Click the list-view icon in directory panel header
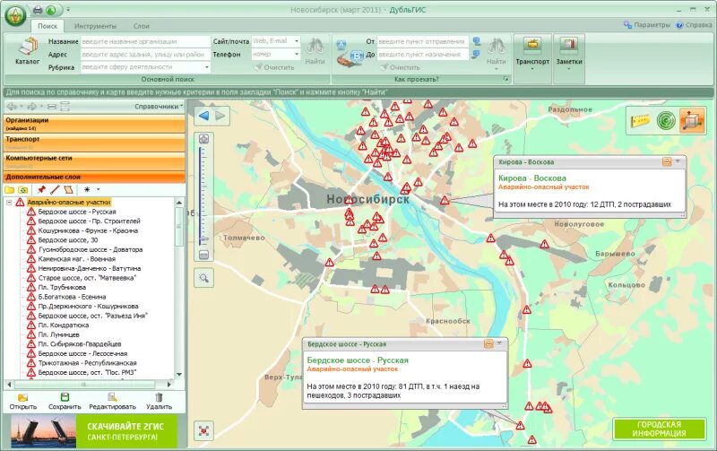 pyautogui.click(x=52, y=107)
